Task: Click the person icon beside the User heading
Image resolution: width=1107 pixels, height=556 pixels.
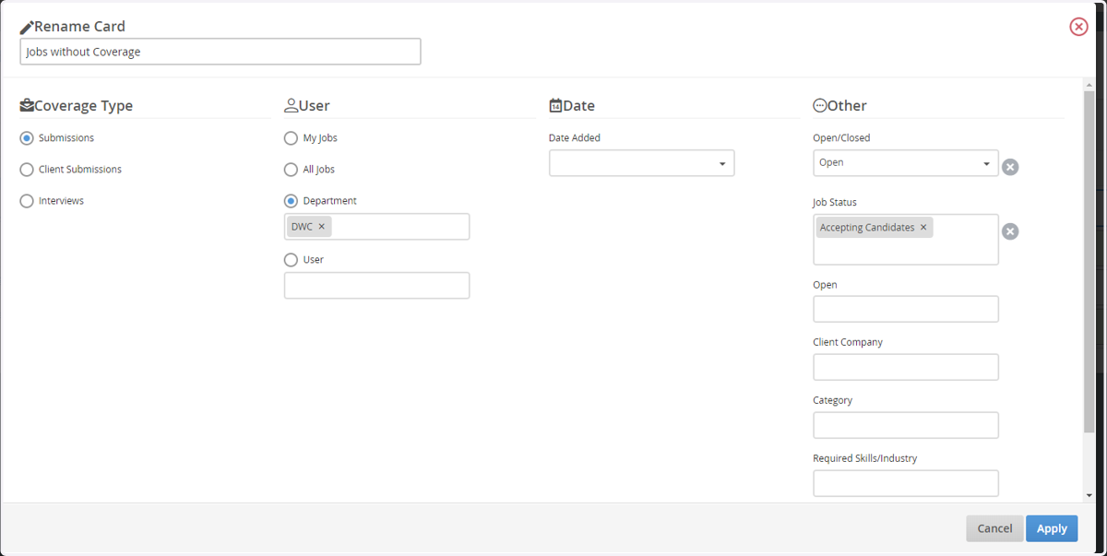Action: pyautogui.click(x=292, y=106)
